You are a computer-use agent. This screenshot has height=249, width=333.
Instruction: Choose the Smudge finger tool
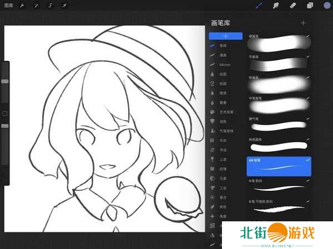coord(276,5)
